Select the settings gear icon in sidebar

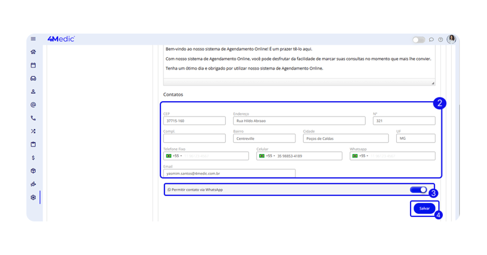coord(33,198)
